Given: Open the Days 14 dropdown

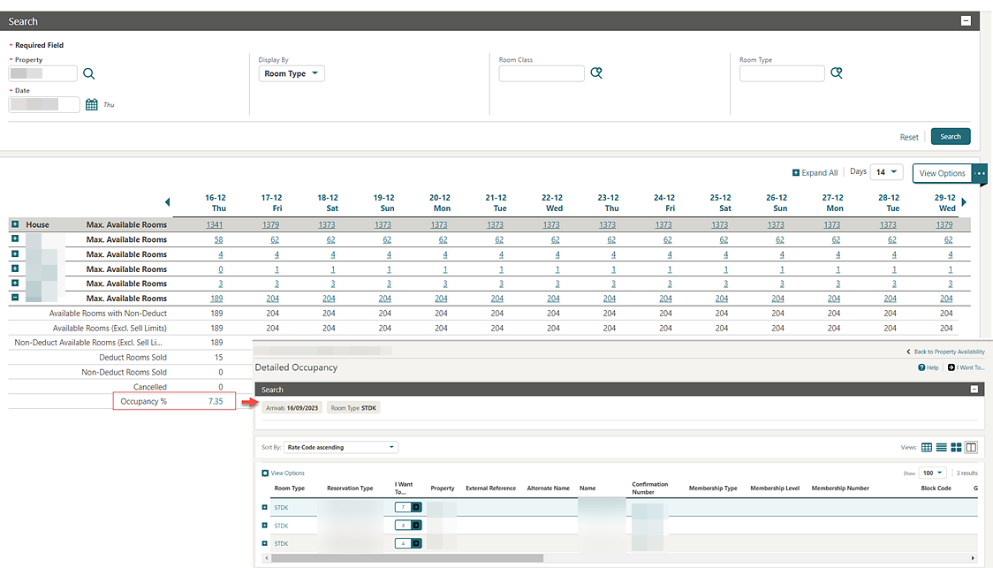Looking at the screenshot, I should coord(886,172).
